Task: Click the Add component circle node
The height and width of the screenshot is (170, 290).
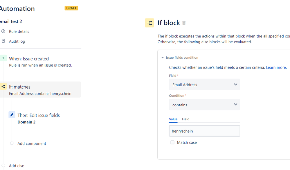Action: click(12, 143)
